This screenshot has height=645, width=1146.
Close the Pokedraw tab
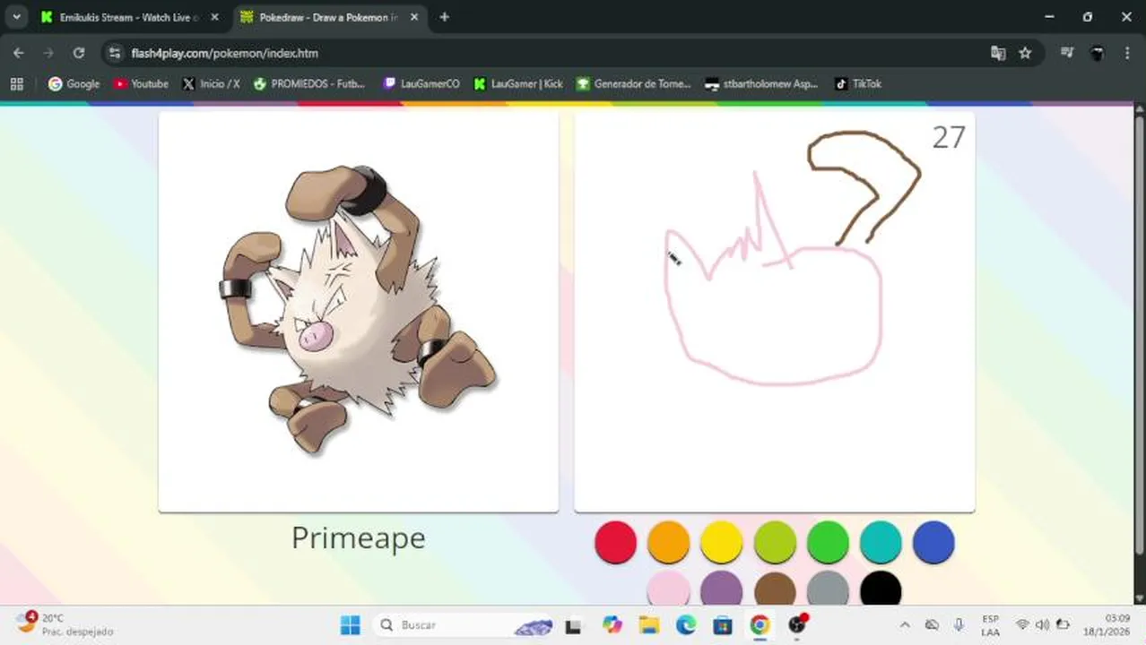414,17
